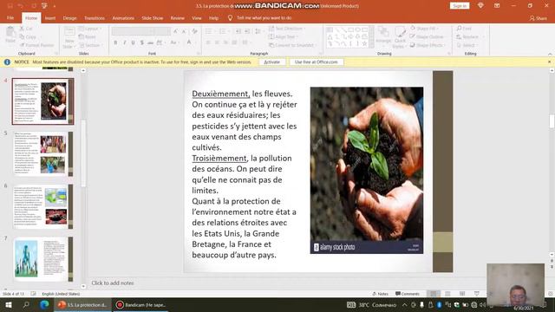Click the Notes button in status bar
Image resolution: width=555 pixels, height=312 pixels.
380,294
